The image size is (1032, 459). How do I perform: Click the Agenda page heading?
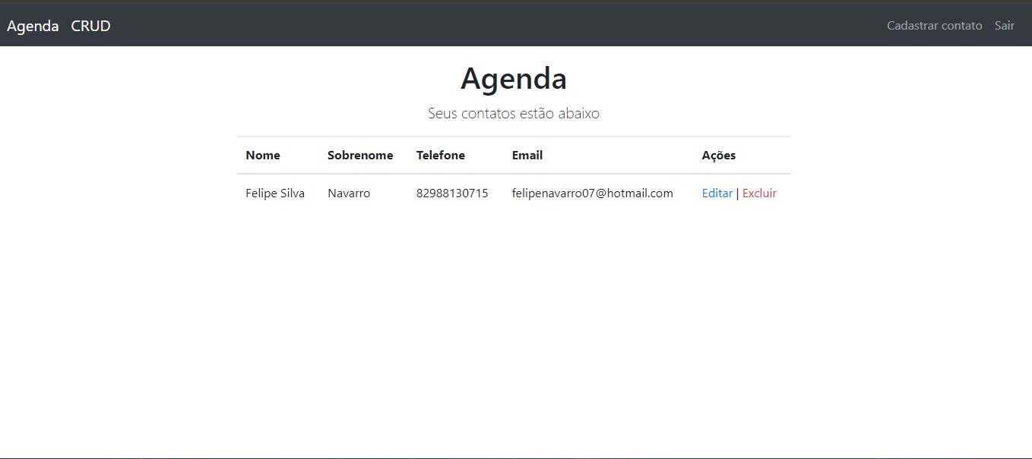(514, 77)
